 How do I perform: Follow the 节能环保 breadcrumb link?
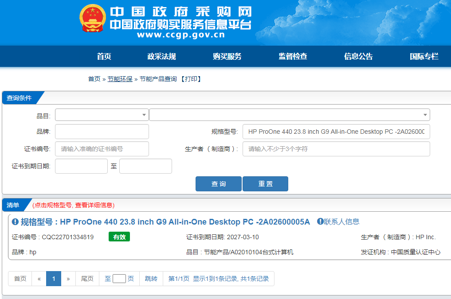pyautogui.click(x=120, y=79)
